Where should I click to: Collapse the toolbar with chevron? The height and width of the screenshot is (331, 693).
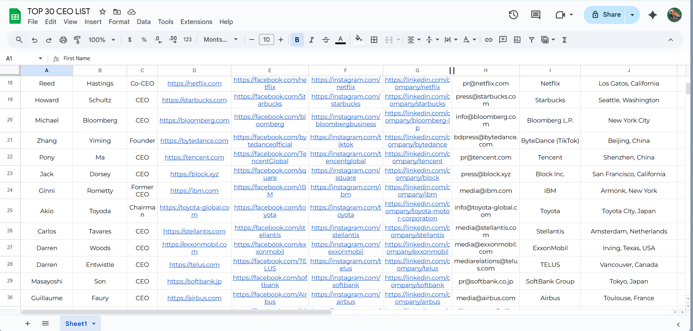670,40
